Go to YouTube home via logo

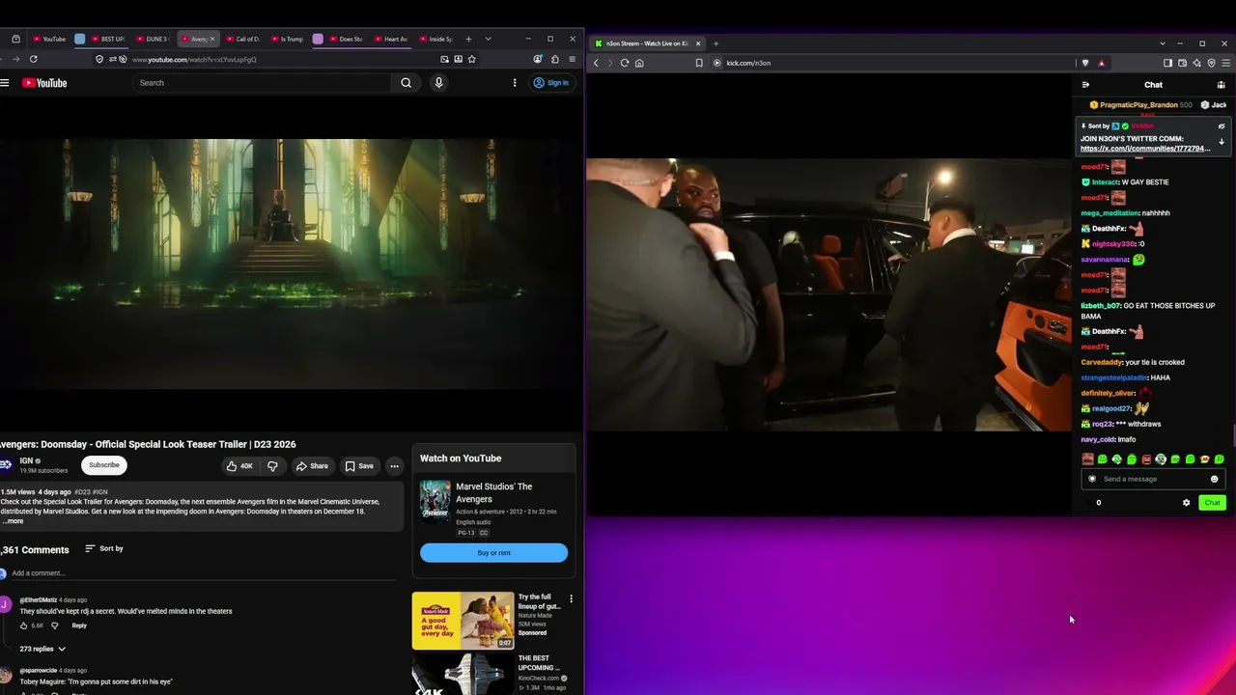44,83
